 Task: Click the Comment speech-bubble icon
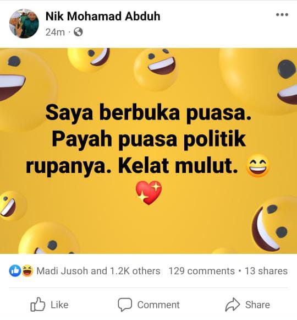click(125, 305)
